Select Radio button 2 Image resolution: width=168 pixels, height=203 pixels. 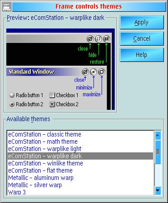pos(26,104)
